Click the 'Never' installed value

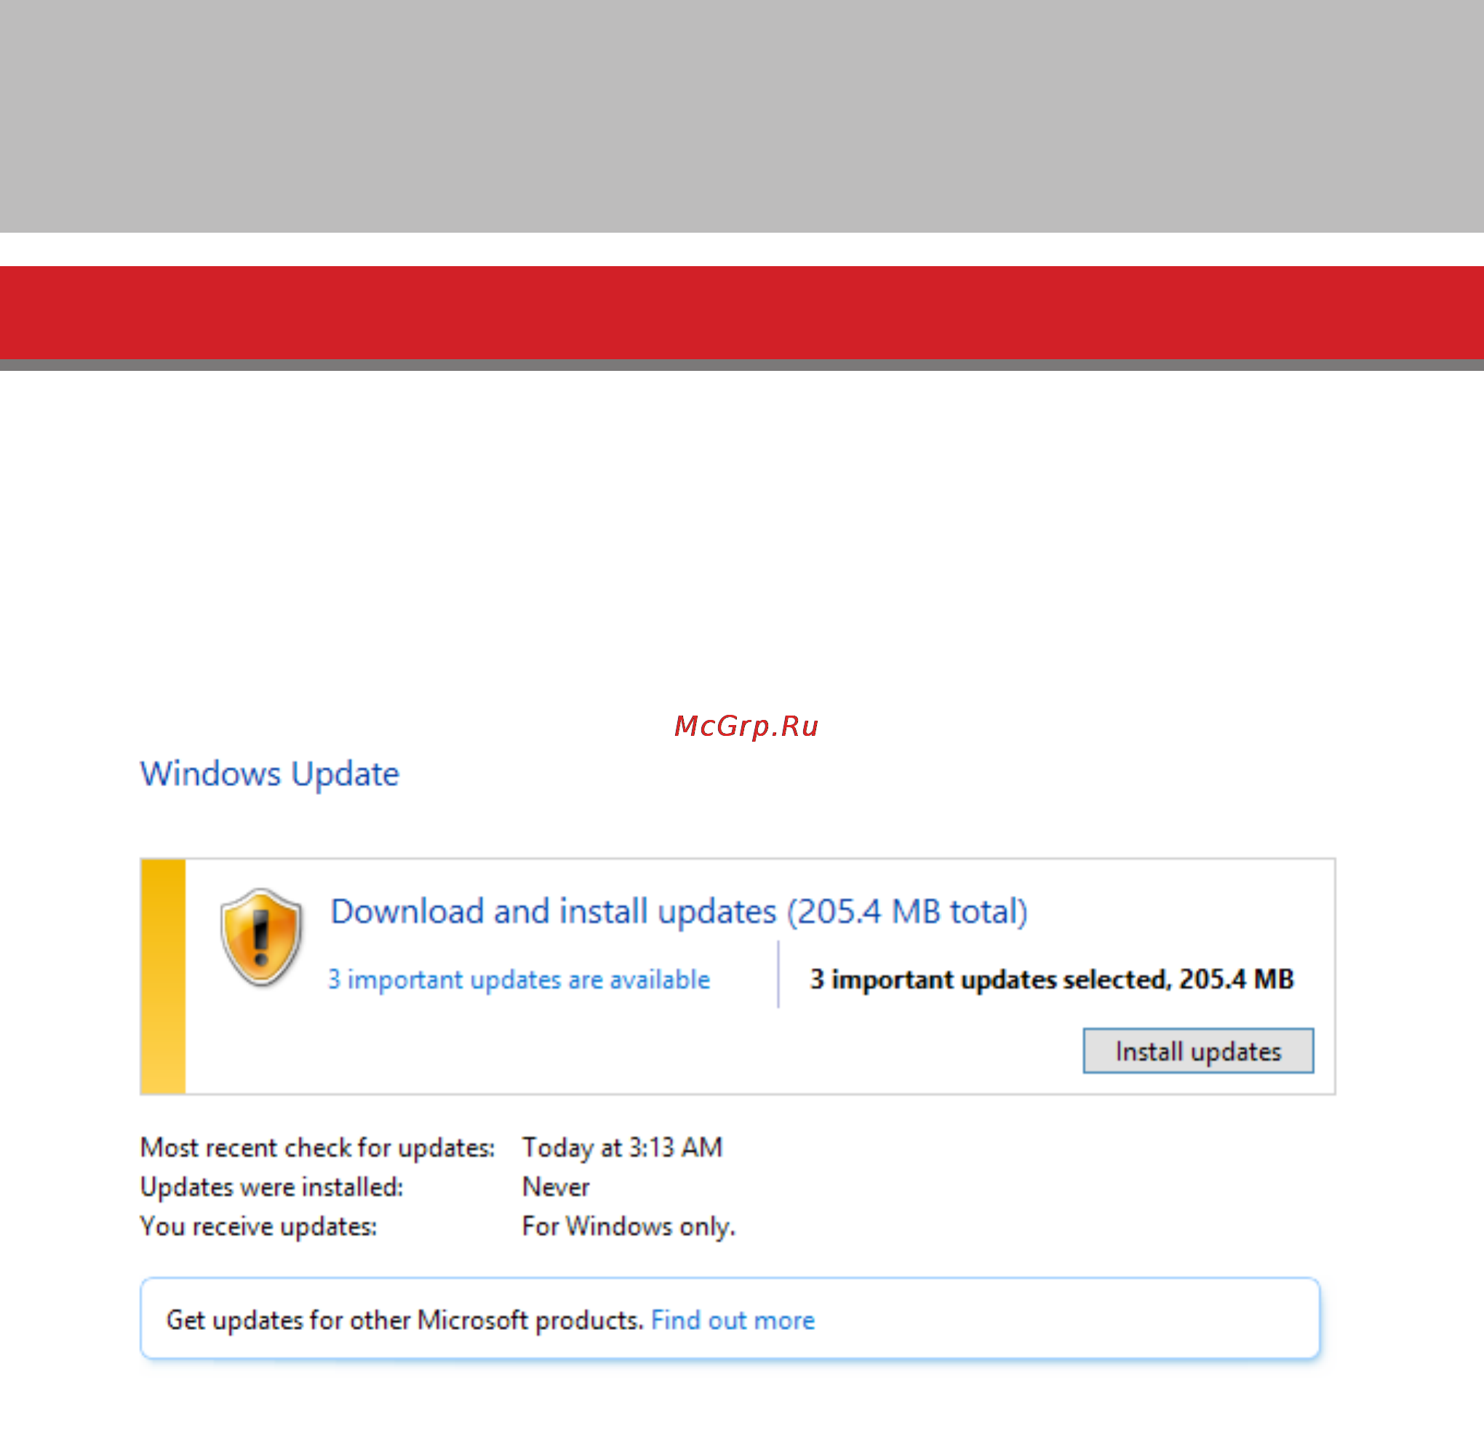coord(556,1187)
